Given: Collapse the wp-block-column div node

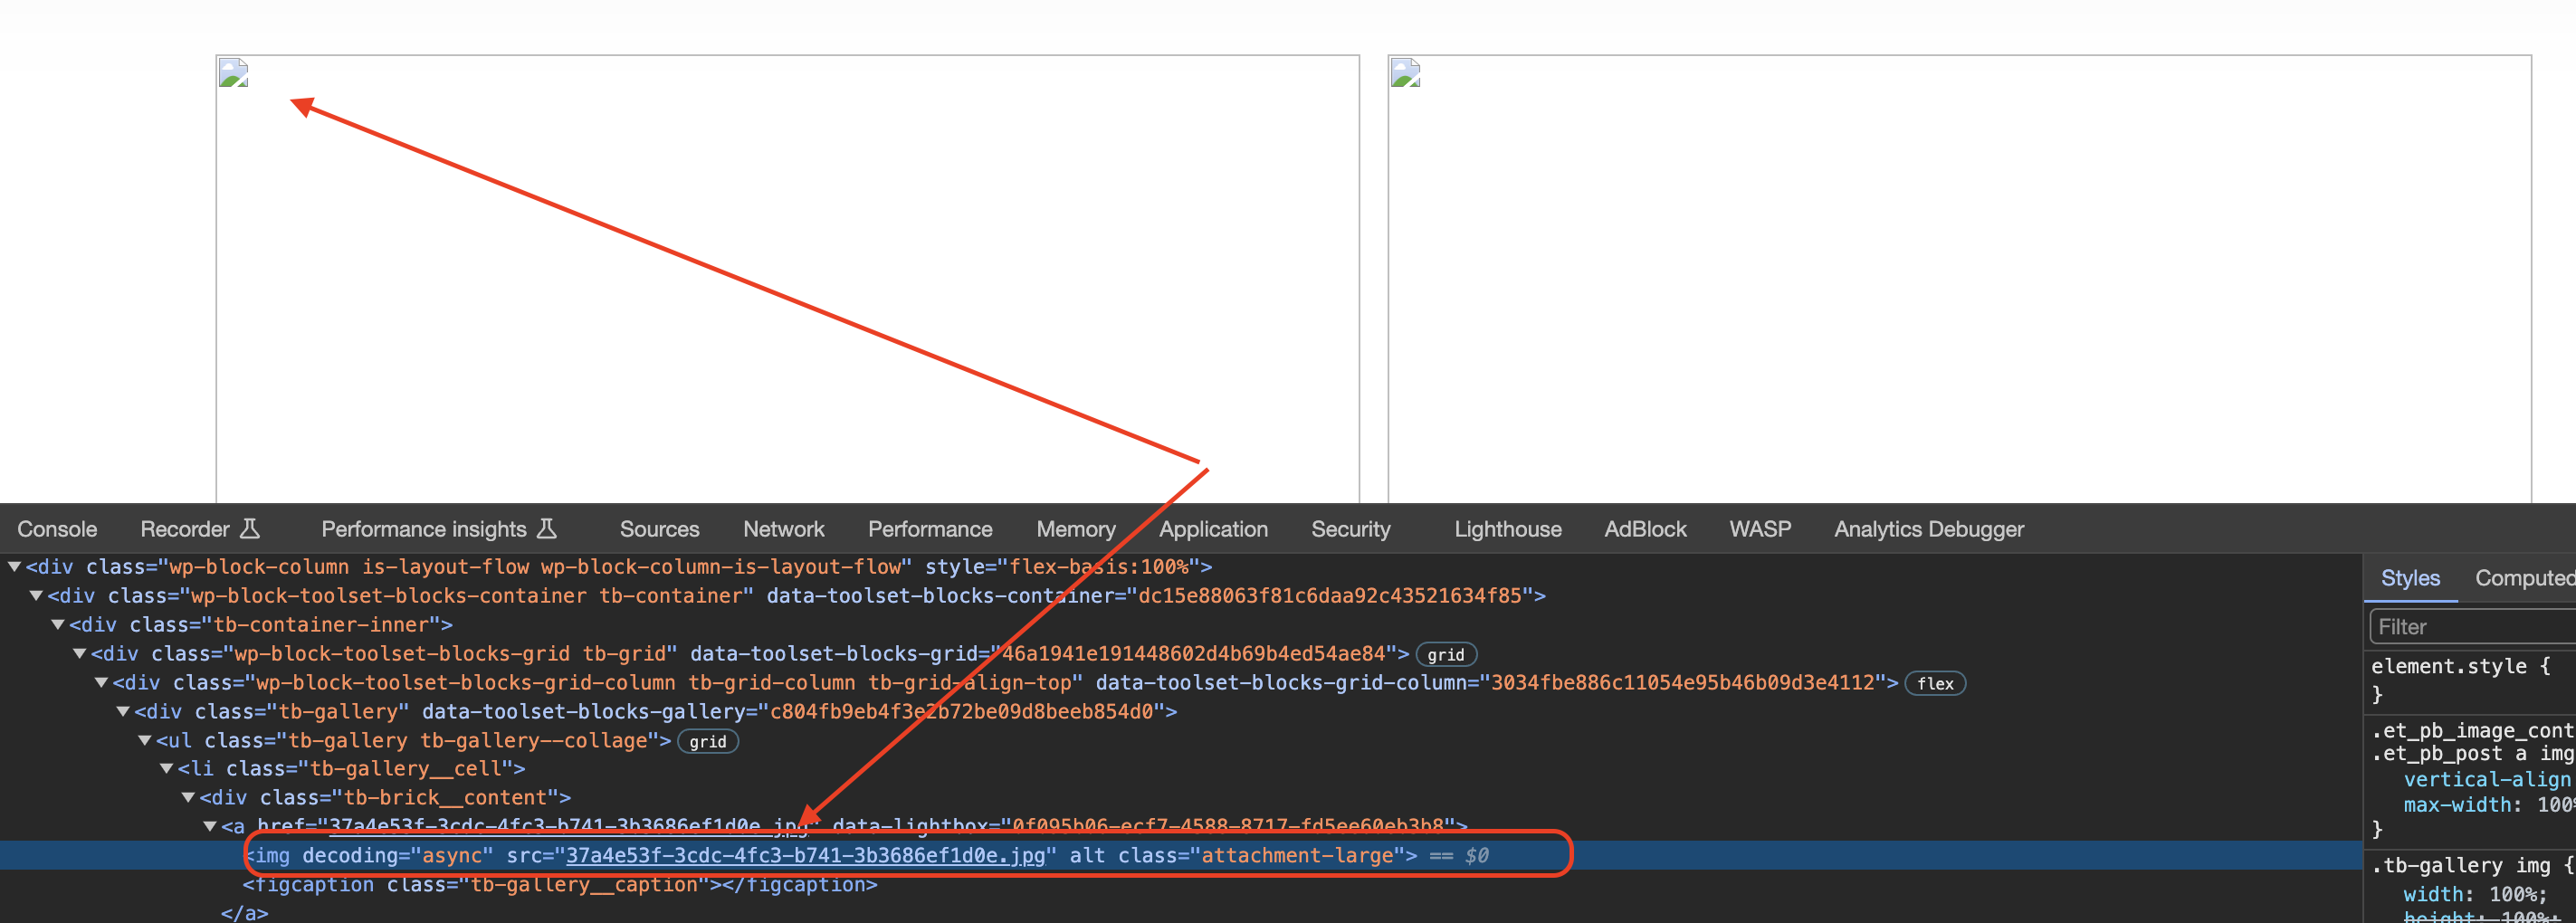Looking at the screenshot, I should coord(15,567).
